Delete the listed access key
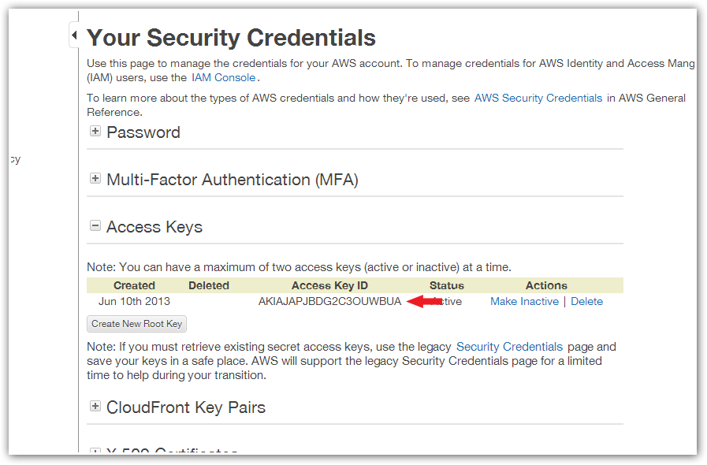The width and height of the screenshot is (707, 465). click(x=586, y=302)
